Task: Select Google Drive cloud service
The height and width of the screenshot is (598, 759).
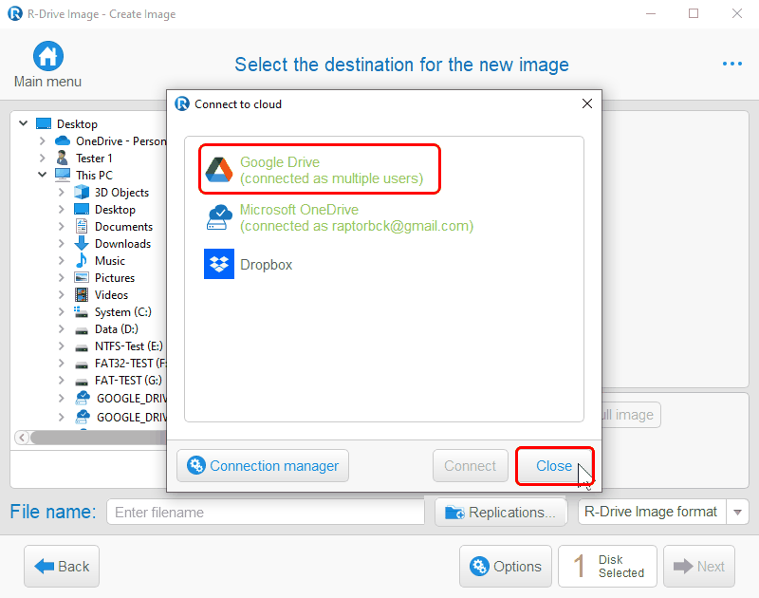Action: tap(320, 170)
